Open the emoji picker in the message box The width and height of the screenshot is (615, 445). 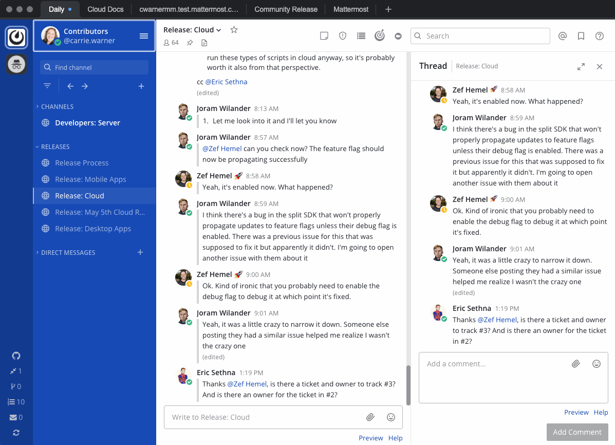tap(391, 417)
